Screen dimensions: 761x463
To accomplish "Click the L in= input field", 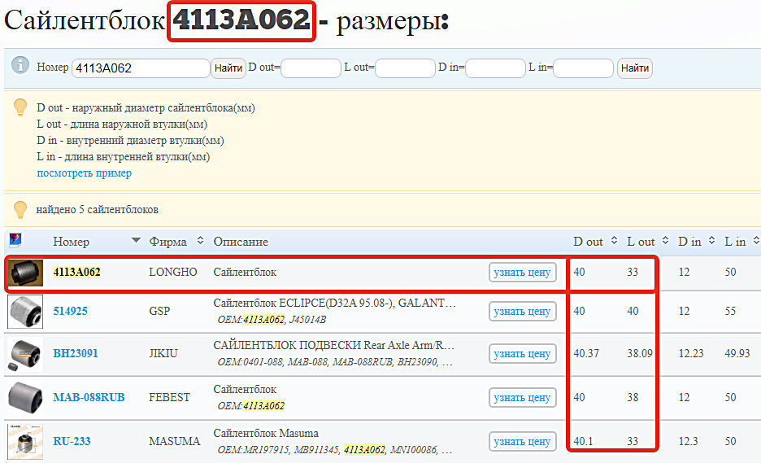I will pos(584,68).
